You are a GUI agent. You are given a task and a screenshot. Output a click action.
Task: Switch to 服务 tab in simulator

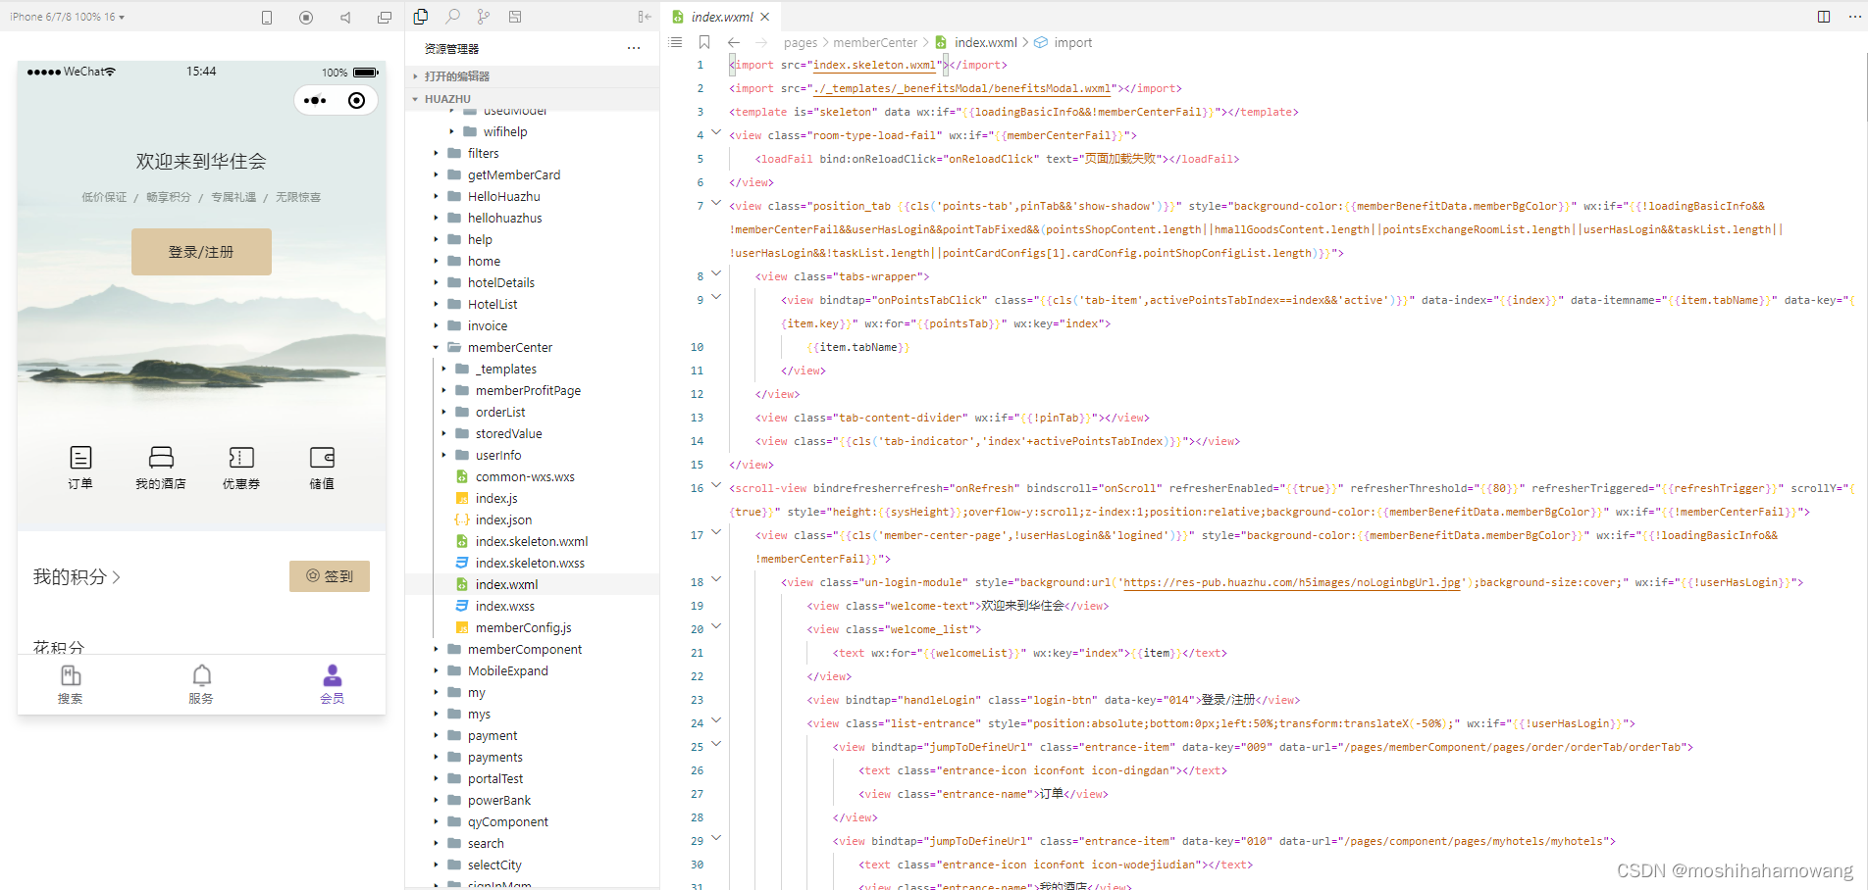[x=201, y=684]
